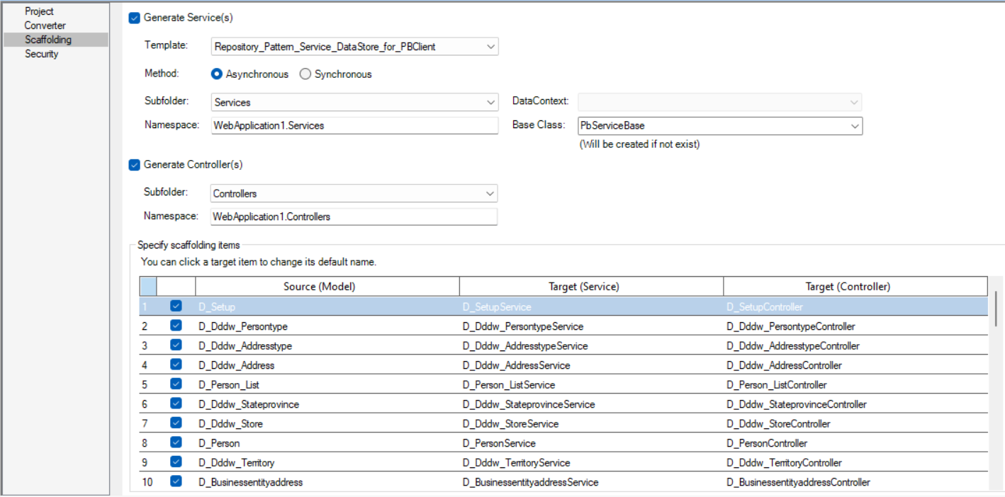Click the WebApplication1.Services namespace field
This screenshot has width=1005, height=497.
(354, 125)
